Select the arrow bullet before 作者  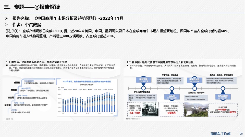[6, 25]
